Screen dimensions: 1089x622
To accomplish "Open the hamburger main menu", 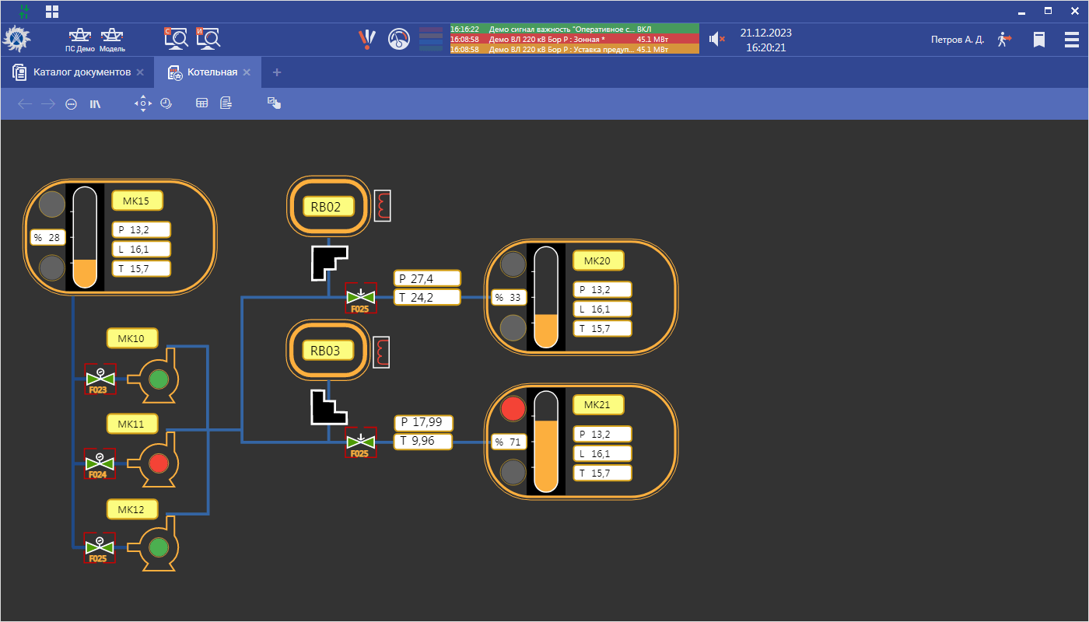I will [1071, 40].
